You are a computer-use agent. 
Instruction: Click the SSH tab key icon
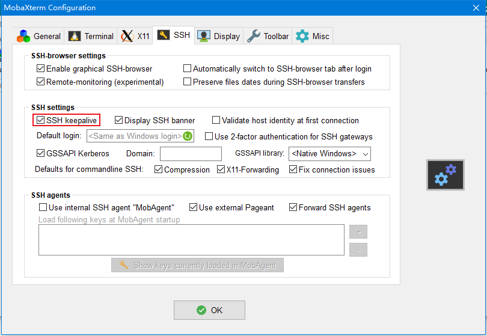(164, 35)
